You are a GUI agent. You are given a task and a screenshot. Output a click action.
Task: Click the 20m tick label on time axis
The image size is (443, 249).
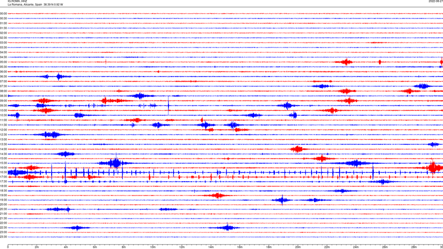298,247
